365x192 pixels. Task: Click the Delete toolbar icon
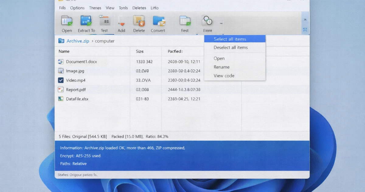[x=139, y=21]
